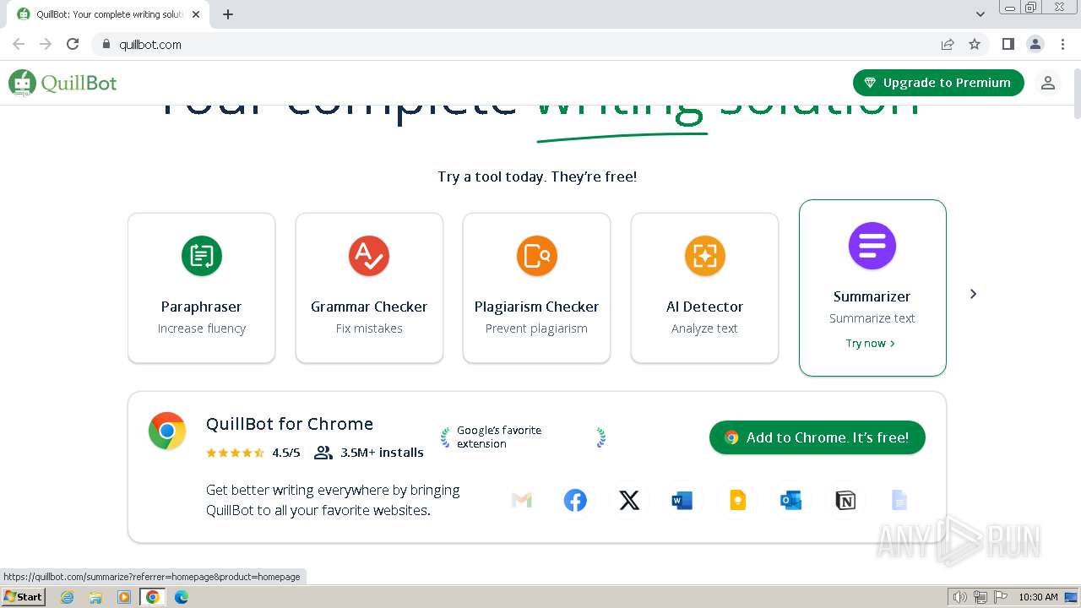Open Microsoft Edge from taskbar

coord(181,597)
